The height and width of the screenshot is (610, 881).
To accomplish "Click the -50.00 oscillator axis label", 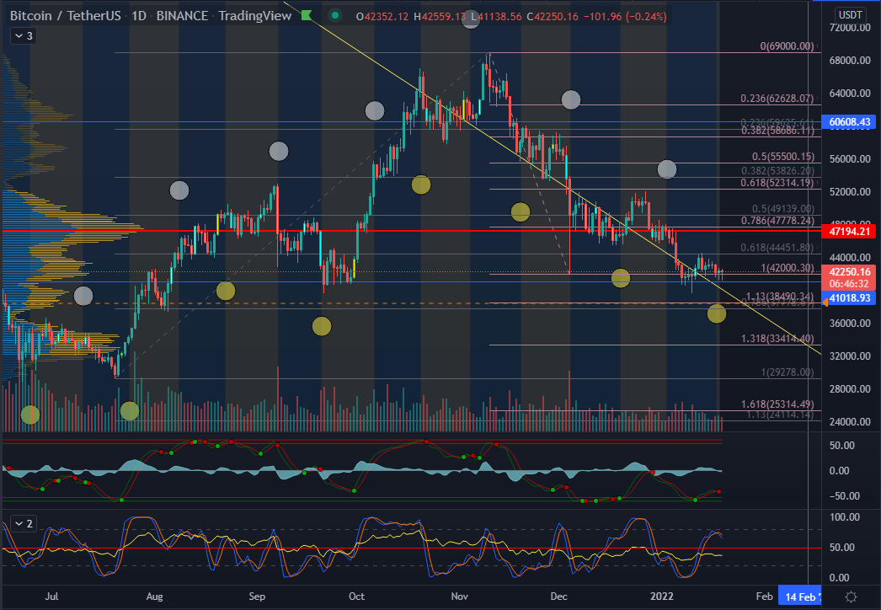I will point(845,496).
